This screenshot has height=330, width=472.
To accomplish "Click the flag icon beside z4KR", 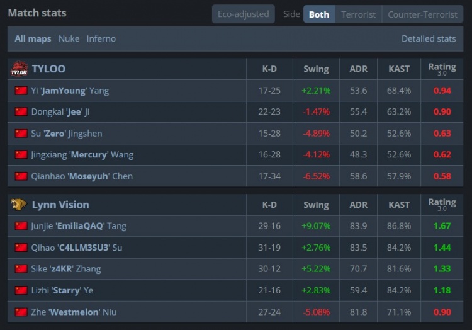I will click(21, 268).
